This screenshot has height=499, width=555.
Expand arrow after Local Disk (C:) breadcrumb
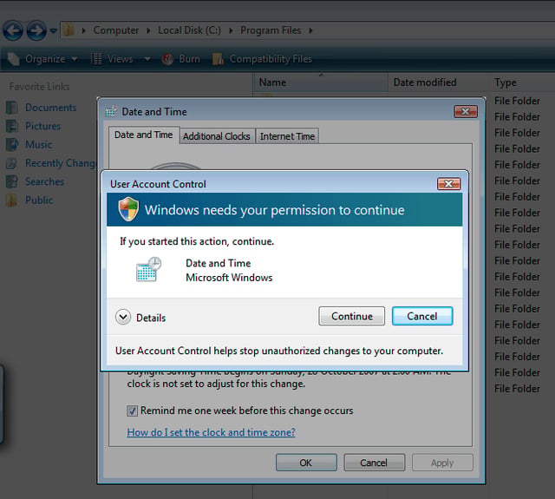click(231, 31)
